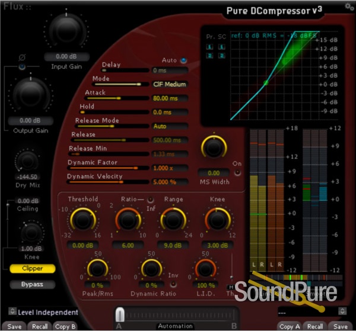Image resolution: width=356 pixels, height=331 pixels.
Task: Click the clipper Knee knob
Action: 31,233
